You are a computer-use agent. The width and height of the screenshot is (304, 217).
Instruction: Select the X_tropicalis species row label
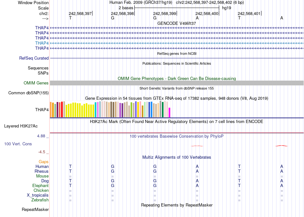click(x=38, y=195)
